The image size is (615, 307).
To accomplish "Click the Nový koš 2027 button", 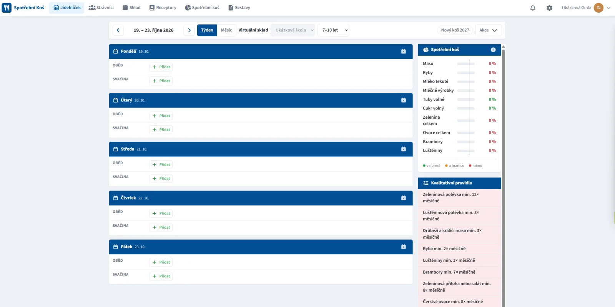I will coord(455,30).
